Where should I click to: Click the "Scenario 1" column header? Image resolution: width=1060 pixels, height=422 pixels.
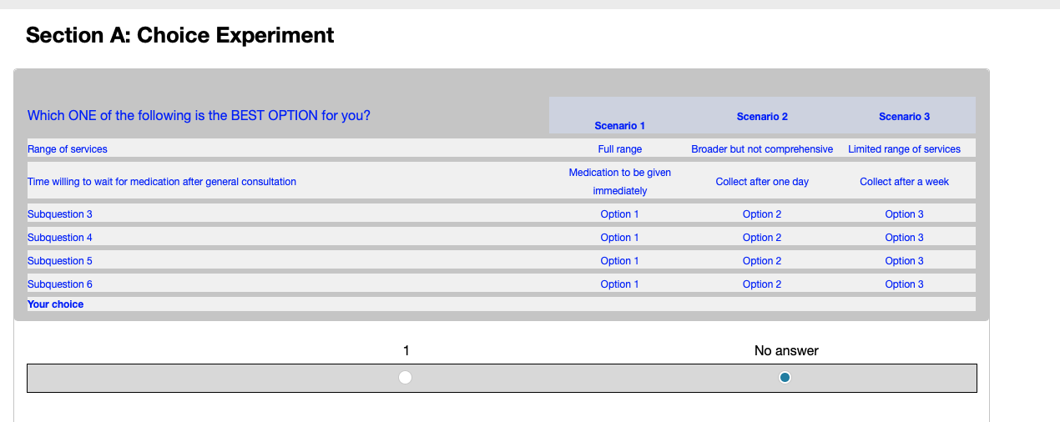pyautogui.click(x=619, y=125)
